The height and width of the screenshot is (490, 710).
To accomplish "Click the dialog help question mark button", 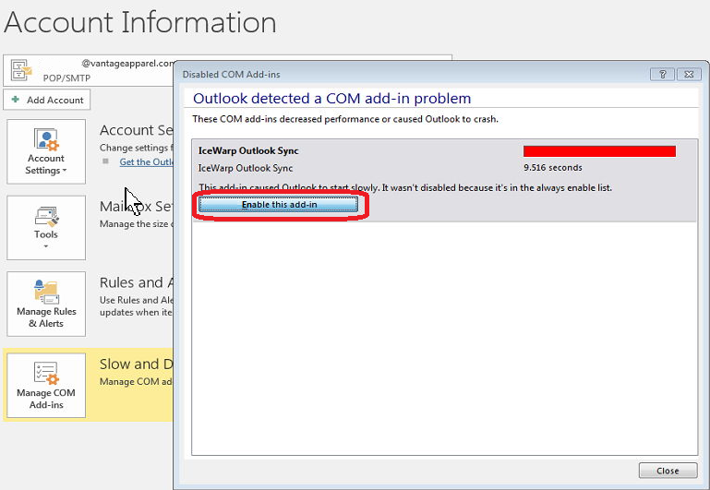I will pyautogui.click(x=663, y=74).
